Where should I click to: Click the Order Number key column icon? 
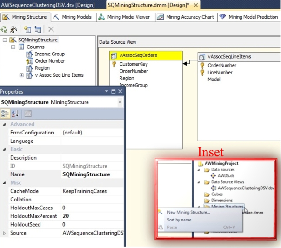pyautogui.click(x=30, y=61)
